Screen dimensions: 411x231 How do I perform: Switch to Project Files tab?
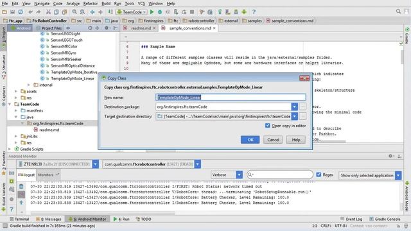click(52, 28)
